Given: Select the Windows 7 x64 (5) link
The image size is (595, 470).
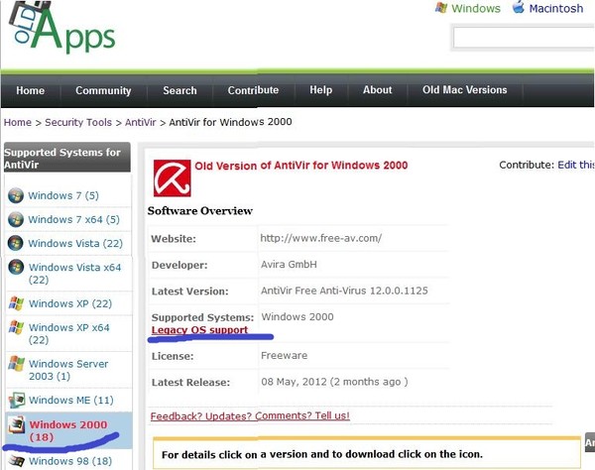Looking at the screenshot, I should pyautogui.click(x=74, y=220).
